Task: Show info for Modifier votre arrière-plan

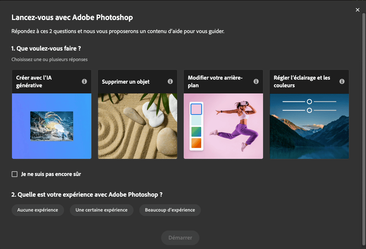Action: coord(256,81)
